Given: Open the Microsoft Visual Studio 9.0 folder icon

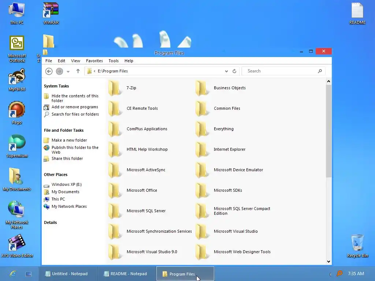Looking at the screenshot, I should 115,252.
